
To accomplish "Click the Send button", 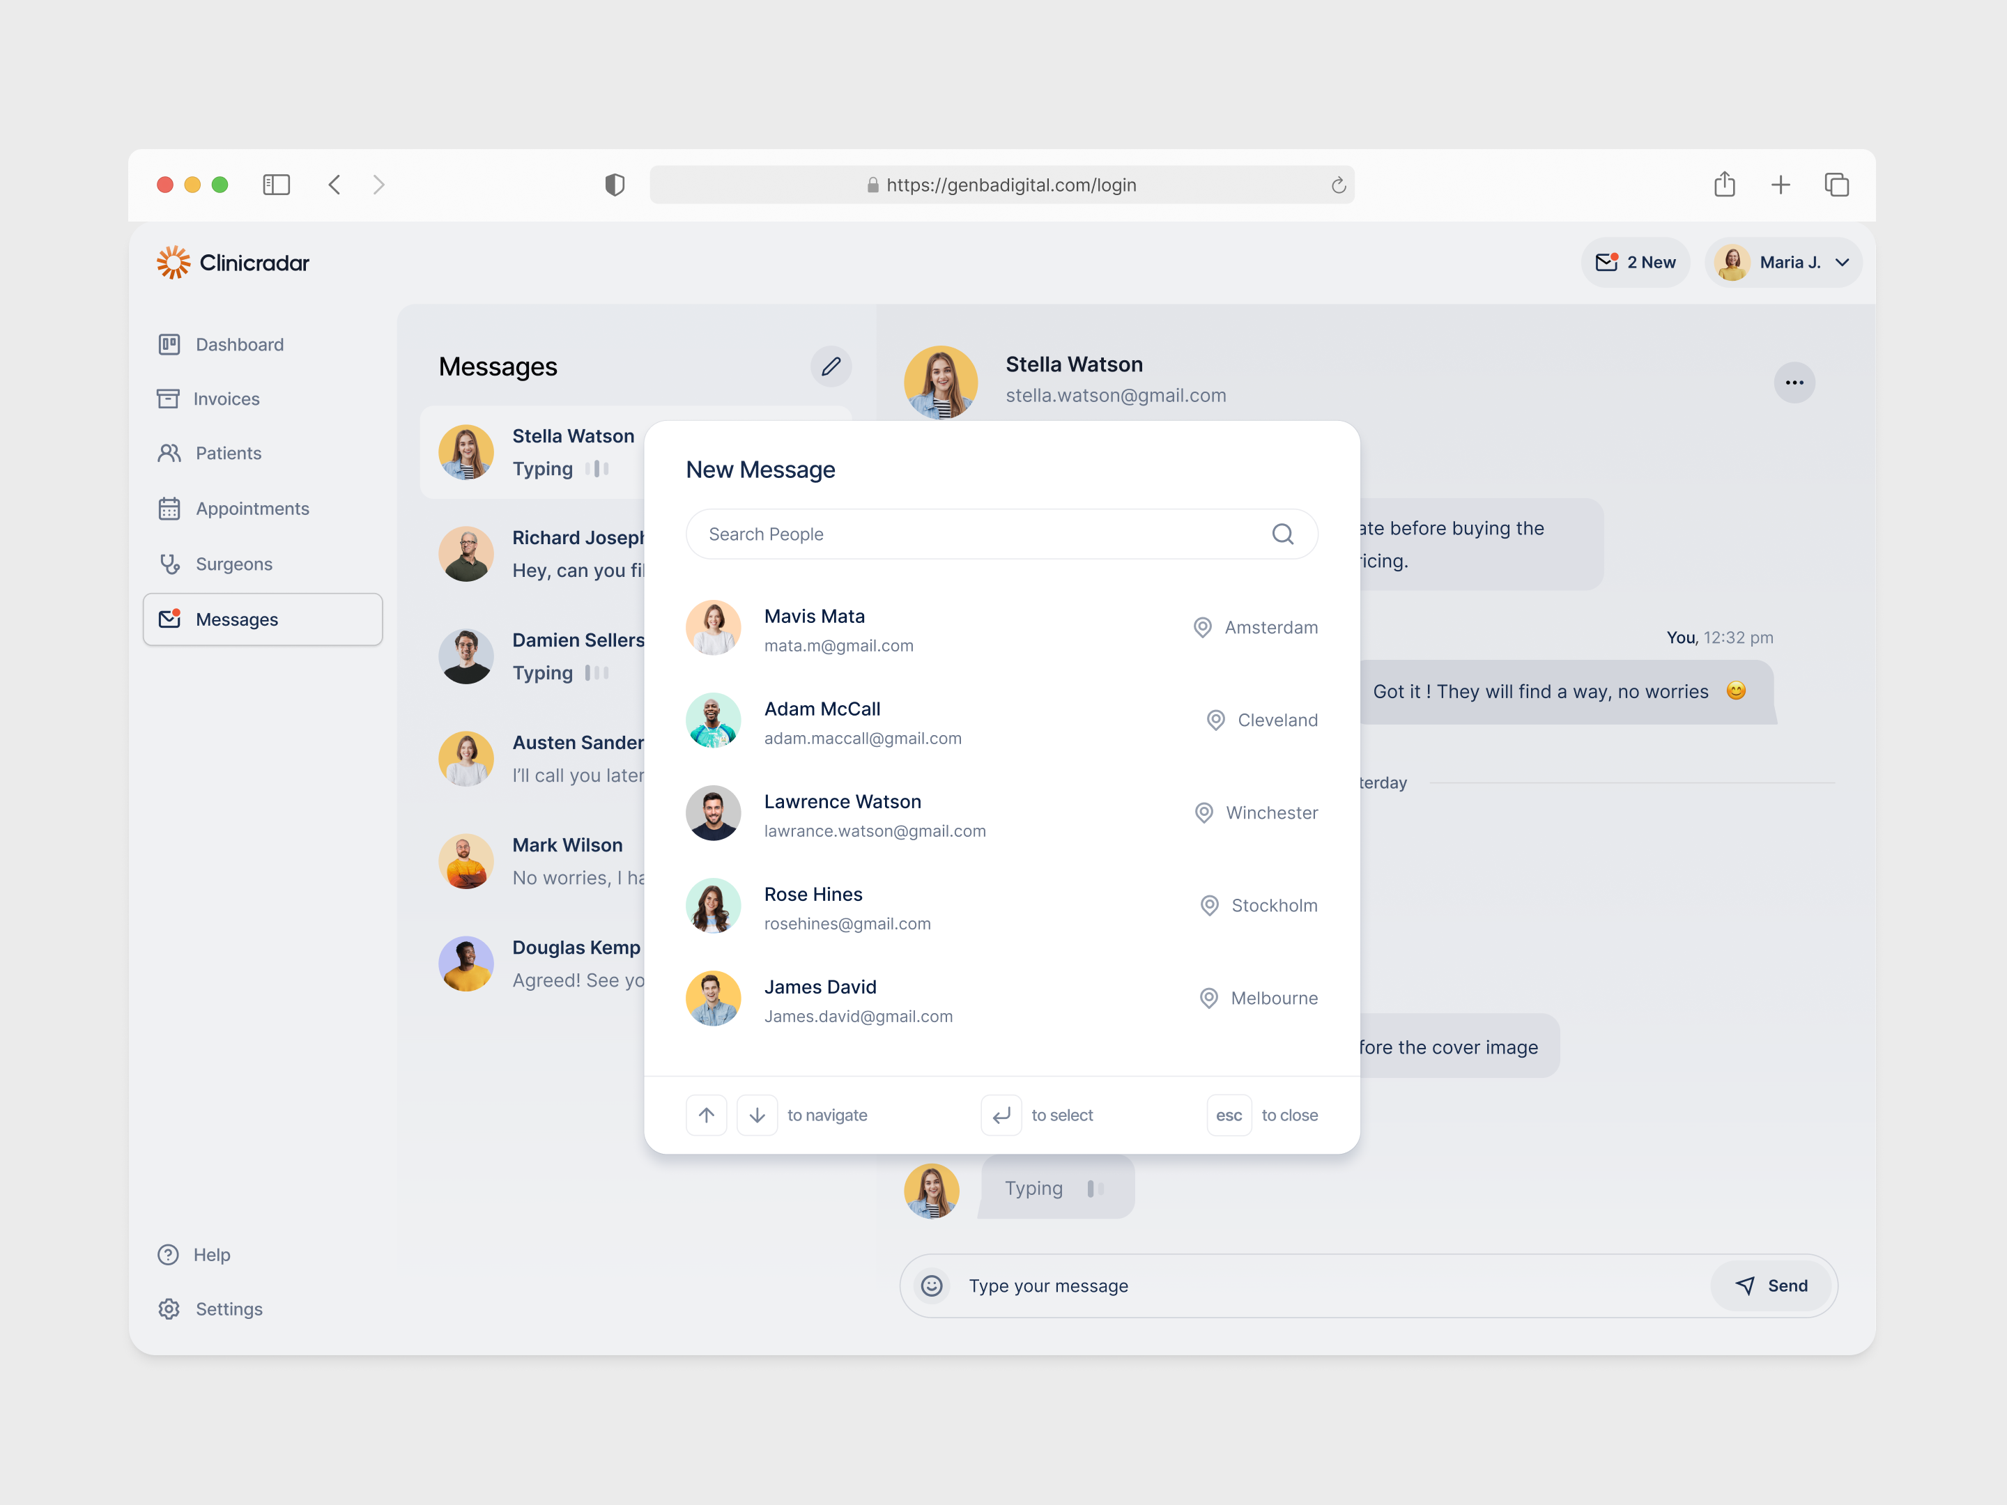I will (1771, 1286).
